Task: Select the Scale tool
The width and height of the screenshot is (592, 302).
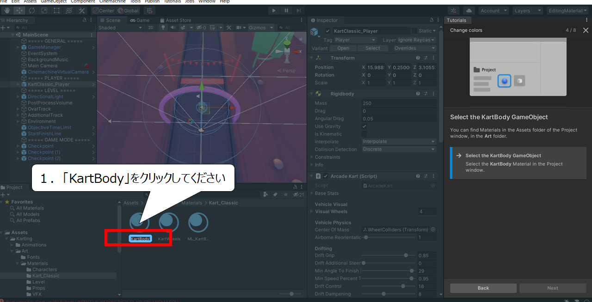Action: (x=44, y=11)
